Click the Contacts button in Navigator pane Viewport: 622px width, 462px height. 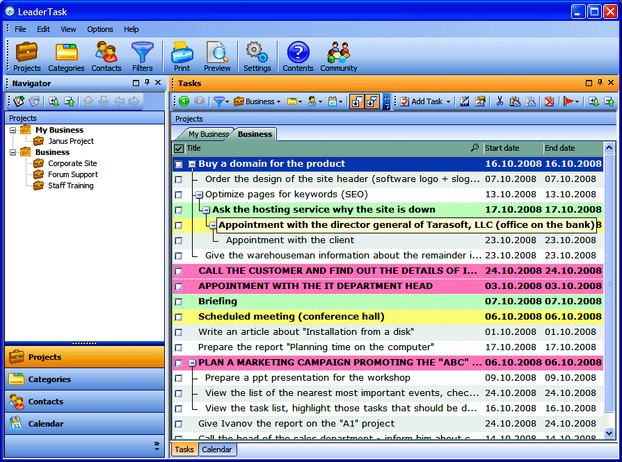point(84,402)
